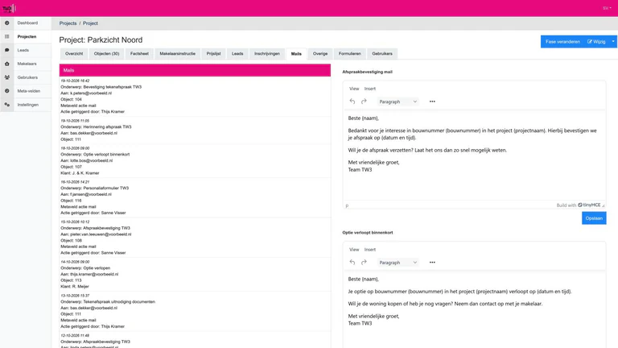Open Paragraph format dropdown in Optie verloopt editor
The width and height of the screenshot is (618, 348).
pyautogui.click(x=398, y=263)
